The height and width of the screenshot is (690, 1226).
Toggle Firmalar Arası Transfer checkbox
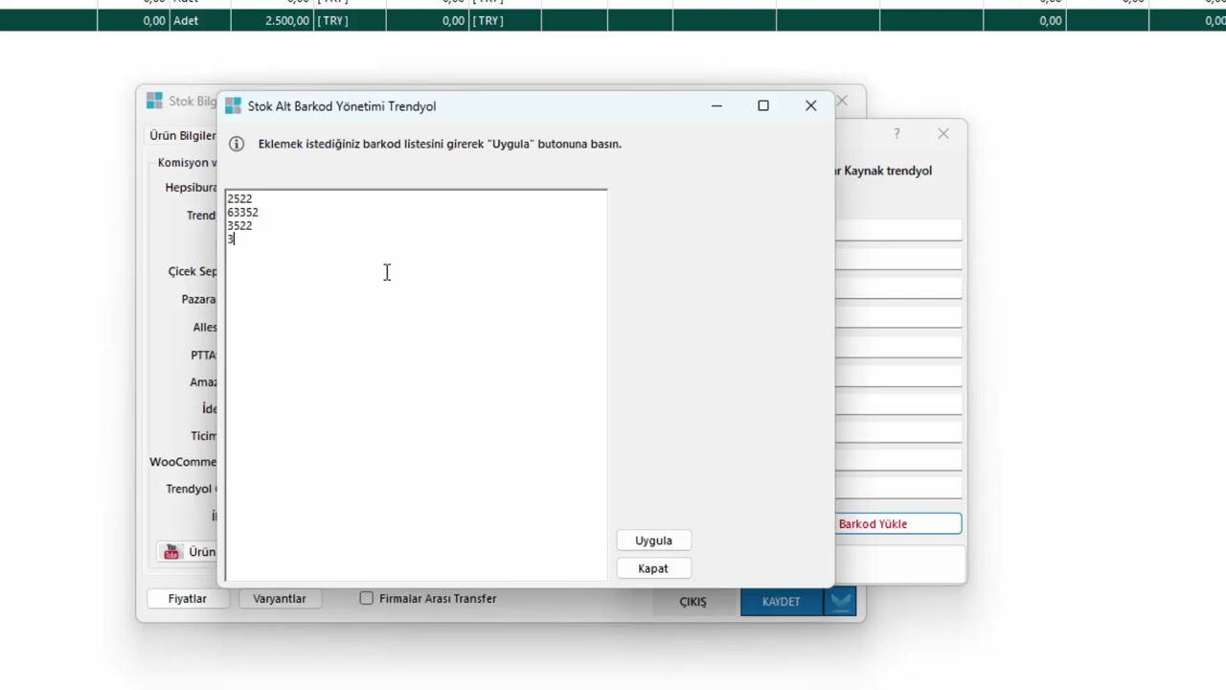366,598
